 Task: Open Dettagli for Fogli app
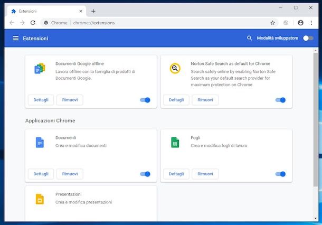coord(176,174)
